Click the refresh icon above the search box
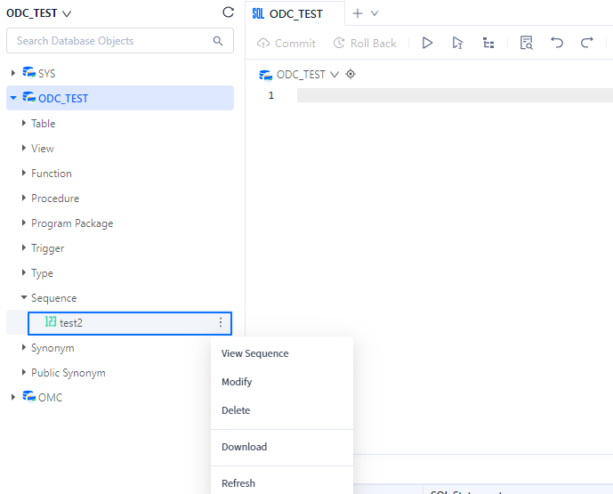The height and width of the screenshot is (494, 613). click(x=228, y=12)
